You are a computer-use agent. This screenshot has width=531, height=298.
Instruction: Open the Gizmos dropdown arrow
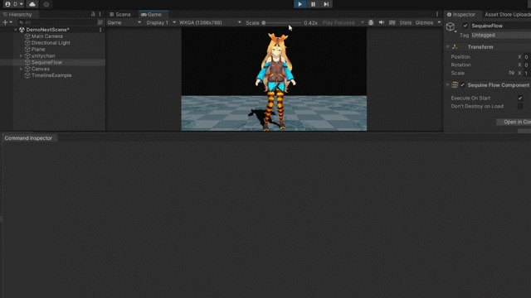pyautogui.click(x=439, y=22)
